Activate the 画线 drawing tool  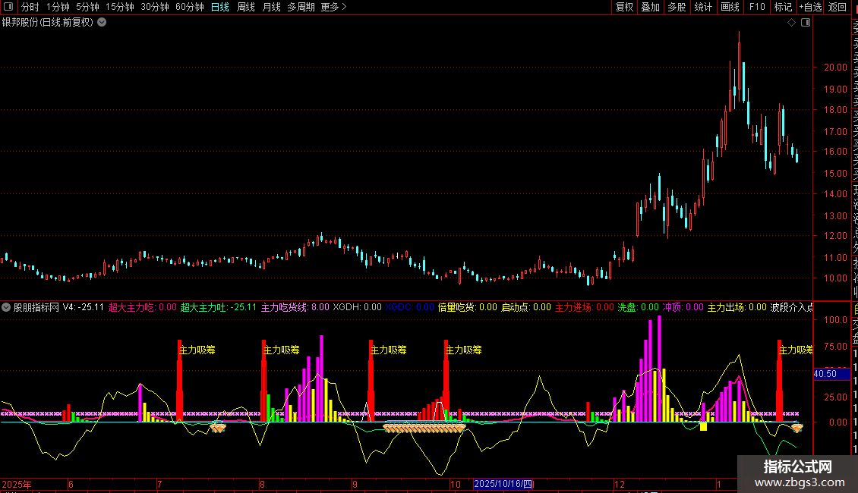click(x=730, y=7)
